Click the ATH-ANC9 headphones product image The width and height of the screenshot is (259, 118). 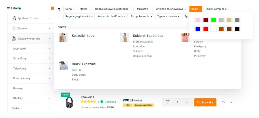point(69,103)
